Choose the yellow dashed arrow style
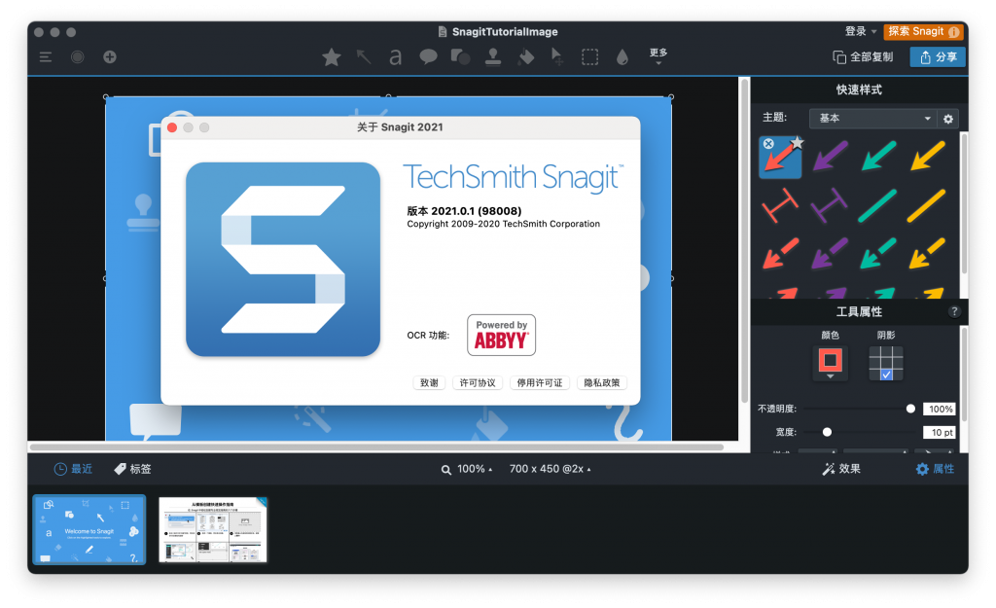 point(927,254)
